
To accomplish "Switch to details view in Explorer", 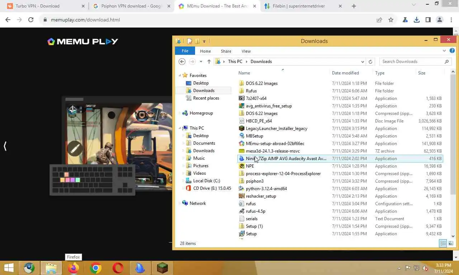I will (443, 243).
